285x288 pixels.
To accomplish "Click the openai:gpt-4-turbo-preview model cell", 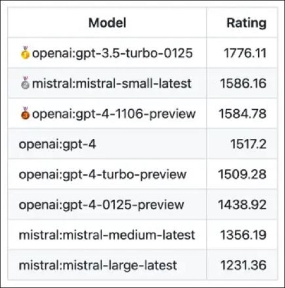I will 103,174.
